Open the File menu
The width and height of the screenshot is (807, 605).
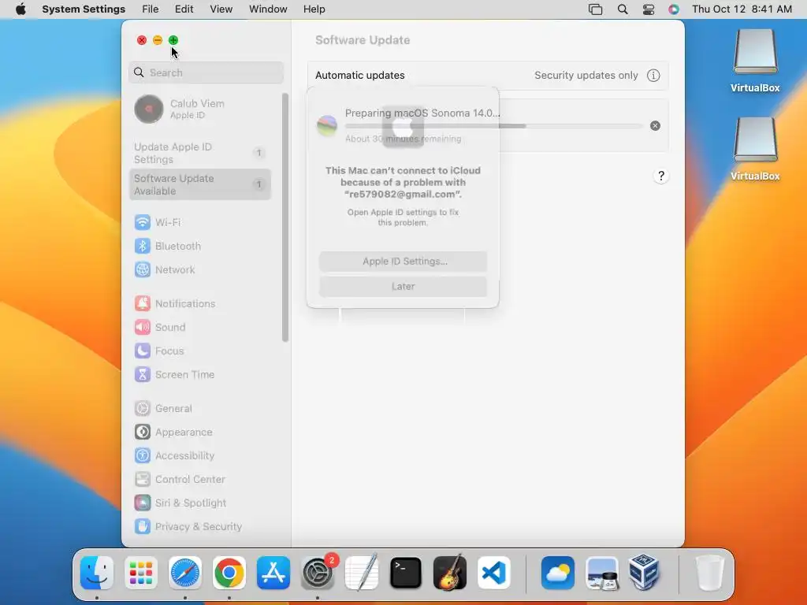[151, 9]
